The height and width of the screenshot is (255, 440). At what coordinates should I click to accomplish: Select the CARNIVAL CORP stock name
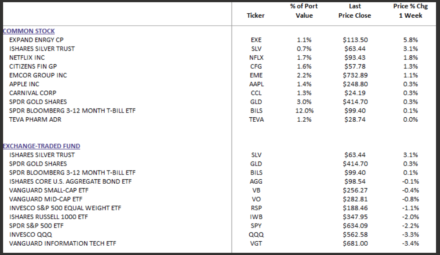point(33,93)
